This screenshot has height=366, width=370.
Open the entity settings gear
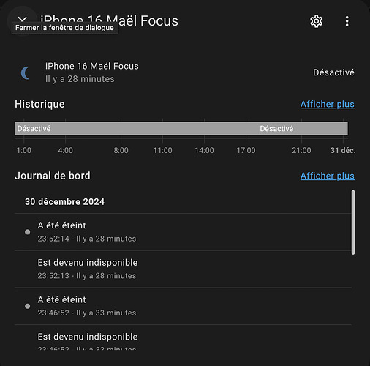pyautogui.click(x=316, y=21)
